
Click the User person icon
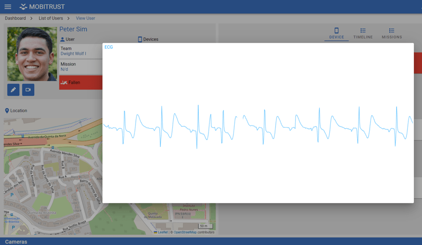(x=62, y=39)
